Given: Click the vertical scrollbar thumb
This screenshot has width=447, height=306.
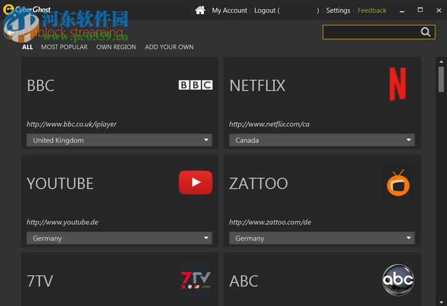Looking at the screenshot, I should pos(441,79).
